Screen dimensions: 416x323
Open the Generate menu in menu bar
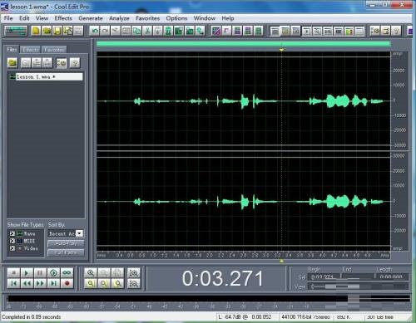click(x=91, y=18)
